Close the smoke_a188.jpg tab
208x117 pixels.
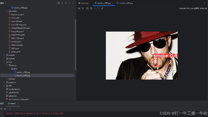[113, 3]
